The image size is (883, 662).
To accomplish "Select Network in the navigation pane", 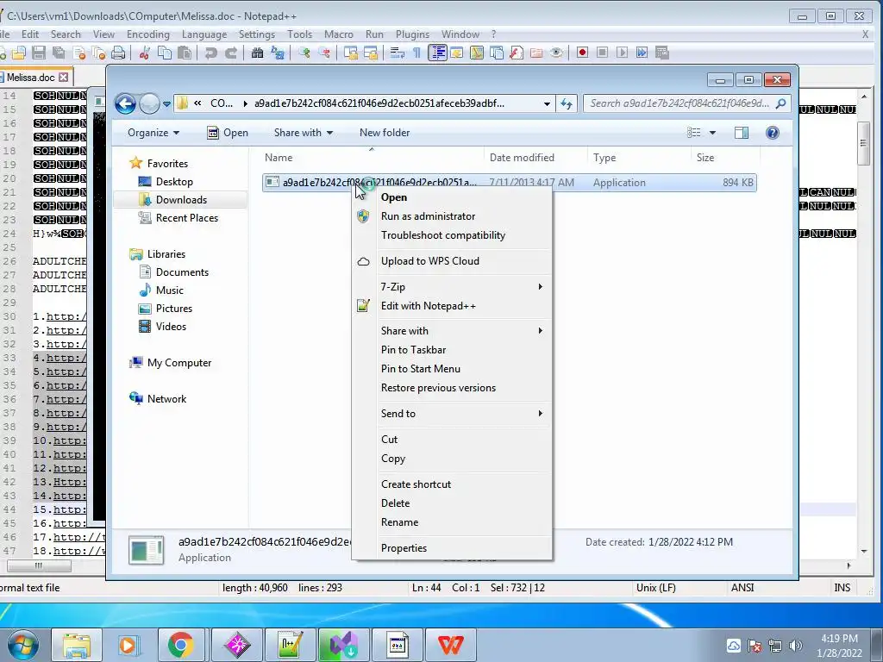I will click(x=166, y=399).
